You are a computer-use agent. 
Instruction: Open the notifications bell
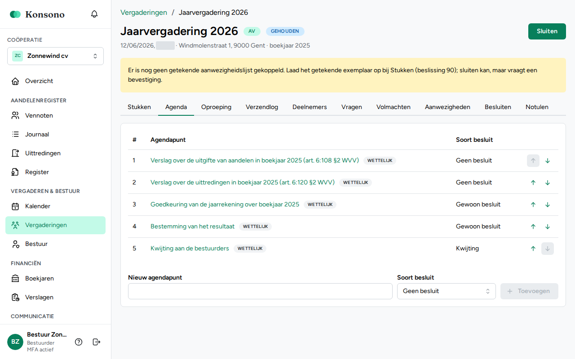pyautogui.click(x=94, y=14)
